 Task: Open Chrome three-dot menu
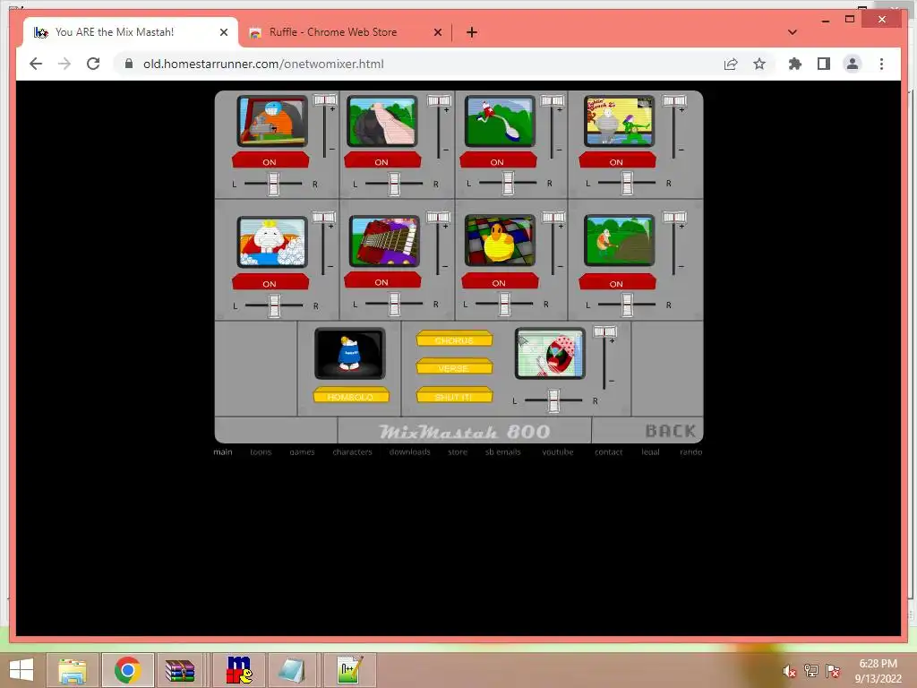point(881,64)
